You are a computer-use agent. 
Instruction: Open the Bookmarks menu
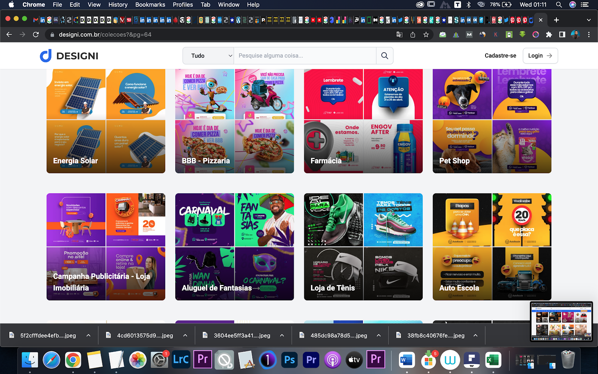tap(150, 4)
